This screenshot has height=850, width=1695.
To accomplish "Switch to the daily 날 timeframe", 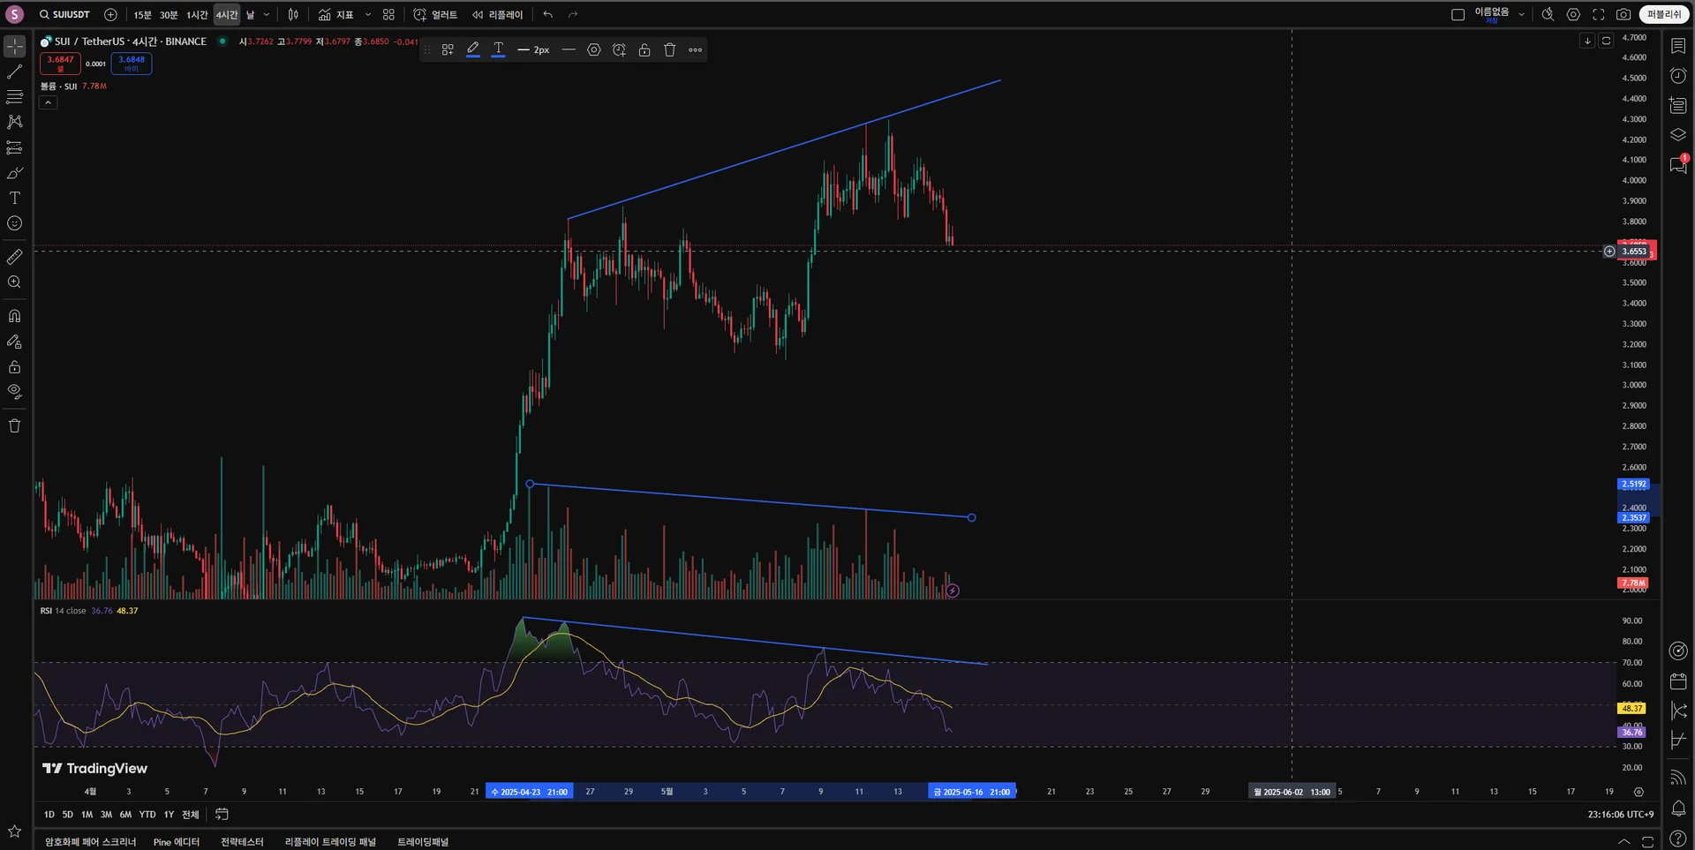I will 250,15.
